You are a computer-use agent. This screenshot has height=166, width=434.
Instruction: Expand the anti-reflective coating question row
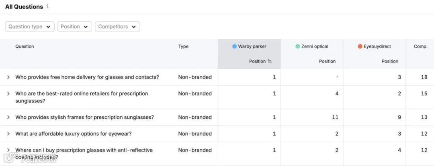pos(8,150)
